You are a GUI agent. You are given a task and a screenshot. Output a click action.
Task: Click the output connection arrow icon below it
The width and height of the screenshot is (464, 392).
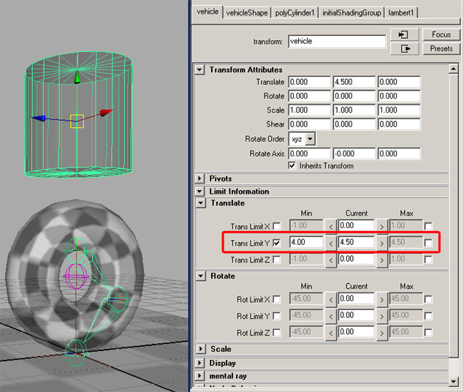point(404,48)
